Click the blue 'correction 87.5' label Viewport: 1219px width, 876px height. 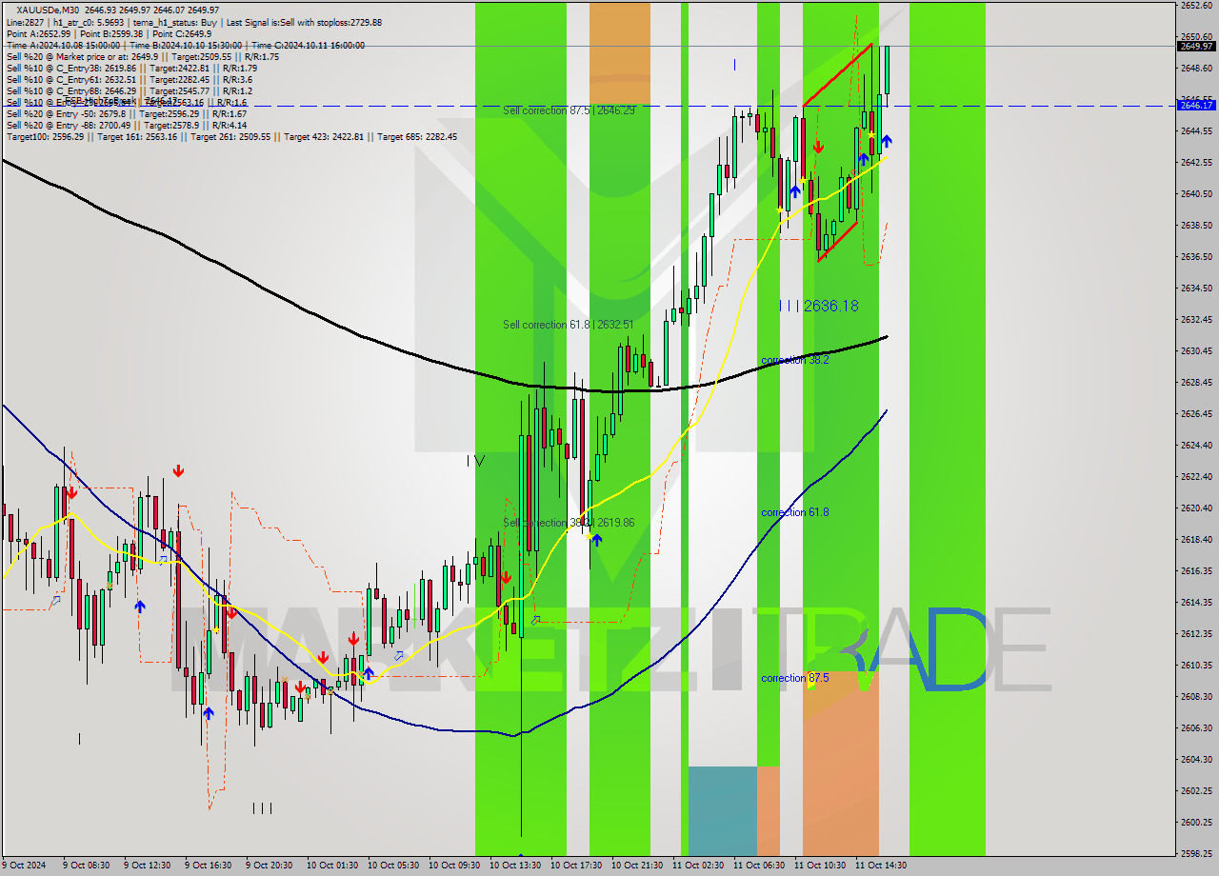coord(794,678)
